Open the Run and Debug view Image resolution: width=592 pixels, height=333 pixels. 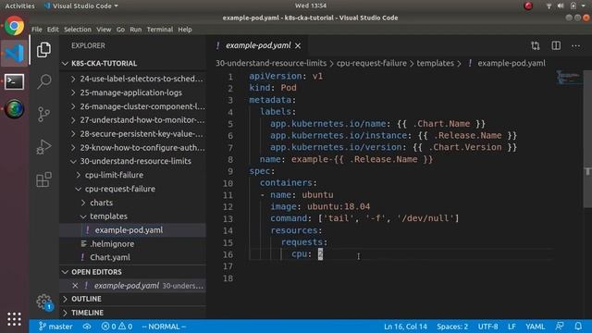[x=43, y=147]
